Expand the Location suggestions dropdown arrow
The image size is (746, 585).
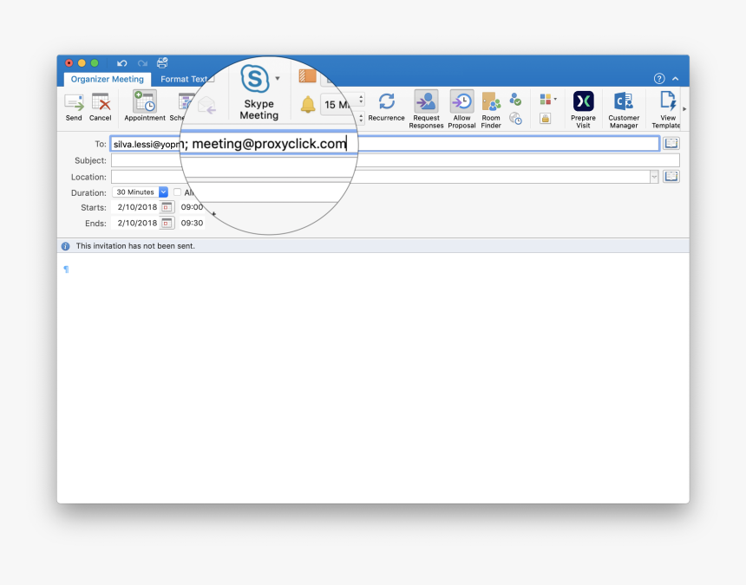click(x=654, y=177)
